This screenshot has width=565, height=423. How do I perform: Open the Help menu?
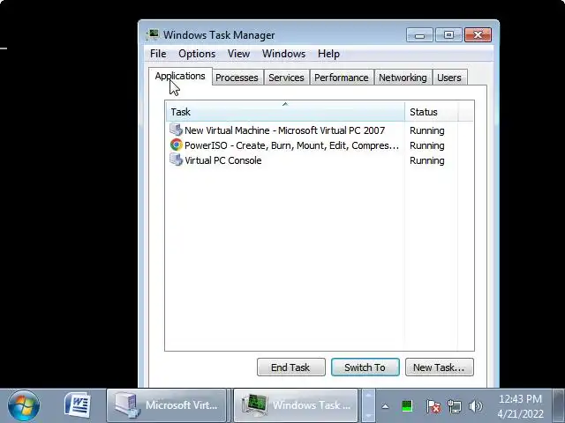point(328,54)
